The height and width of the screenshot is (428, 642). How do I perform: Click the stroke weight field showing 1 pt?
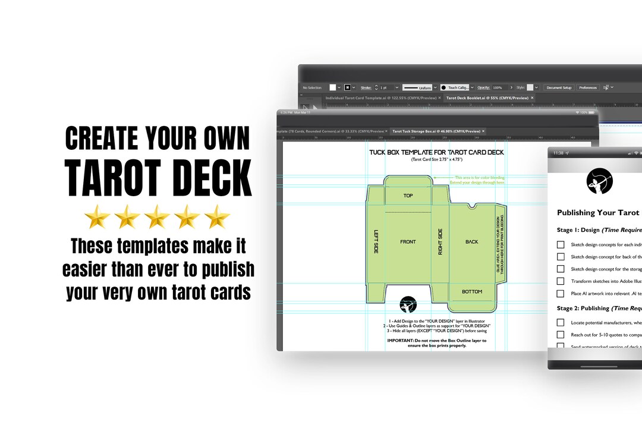click(x=386, y=87)
